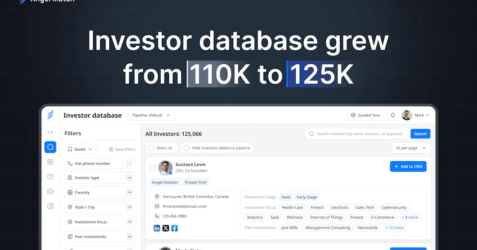Viewport: 477px width, 250px height.
Task: Toggle the Has phone number switch
Action: pos(127,163)
